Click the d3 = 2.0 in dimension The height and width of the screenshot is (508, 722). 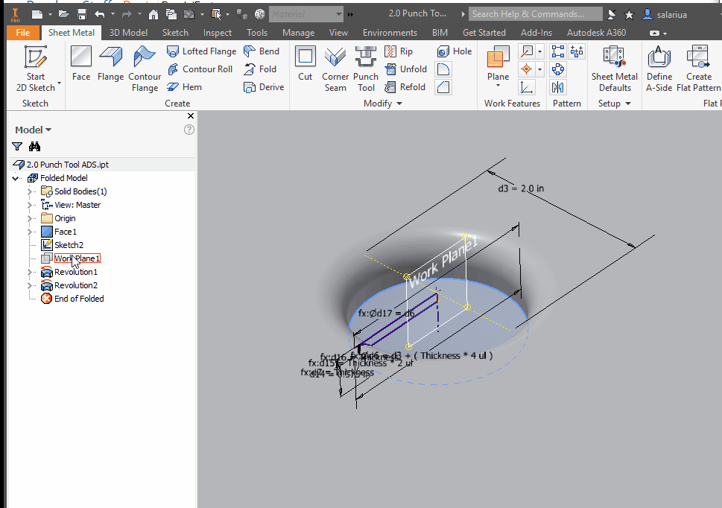pos(521,188)
